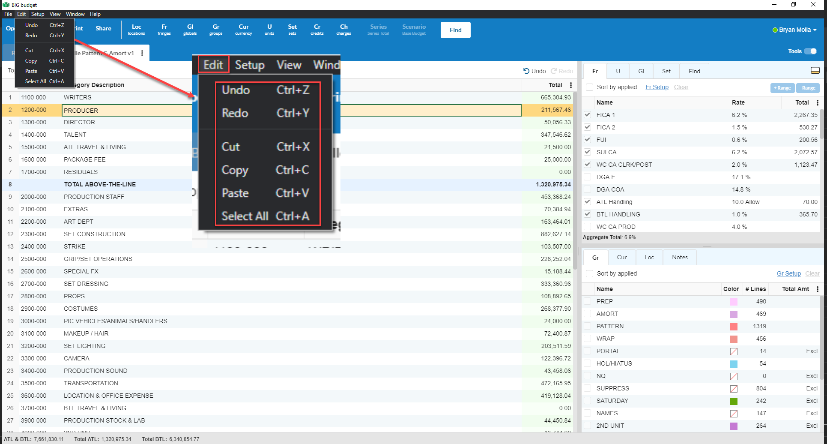The height and width of the screenshot is (444, 827).
Task: Open the Set sets toolbar button
Action: click(x=293, y=30)
